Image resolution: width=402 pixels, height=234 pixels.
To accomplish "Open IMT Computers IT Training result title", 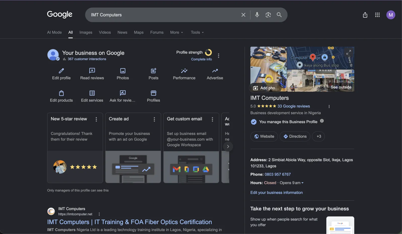I will coord(129,222).
